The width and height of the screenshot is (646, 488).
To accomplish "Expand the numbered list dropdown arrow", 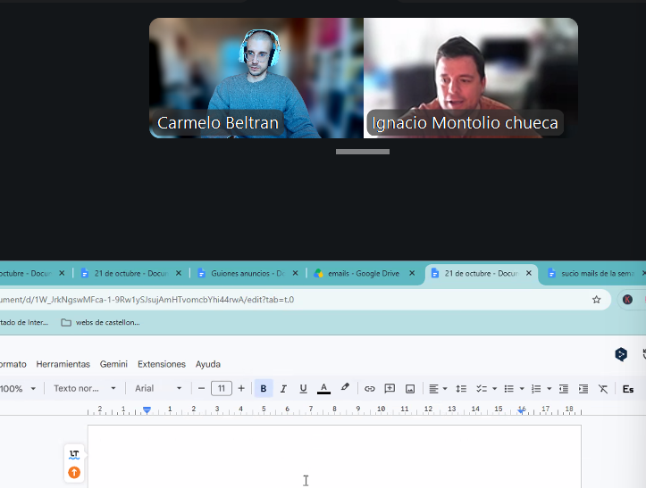I will click(549, 388).
